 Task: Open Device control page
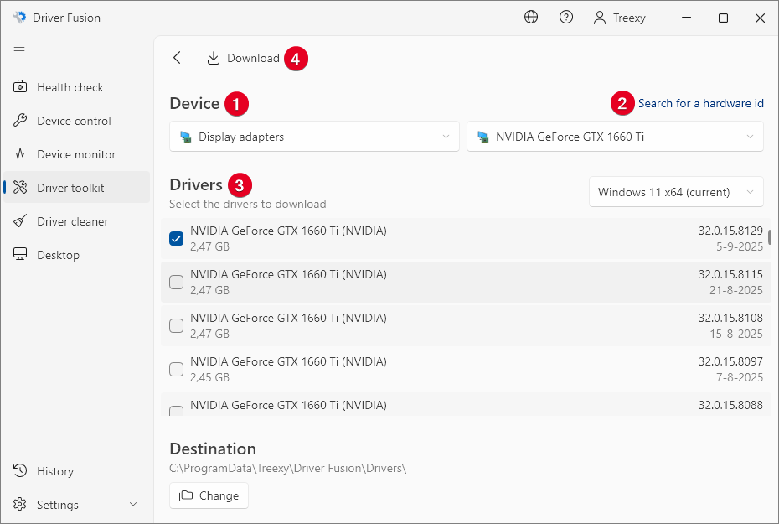click(76, 121)
